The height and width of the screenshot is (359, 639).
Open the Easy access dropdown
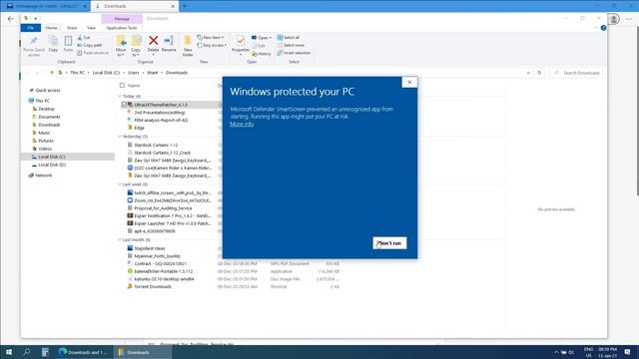point(212,45)
